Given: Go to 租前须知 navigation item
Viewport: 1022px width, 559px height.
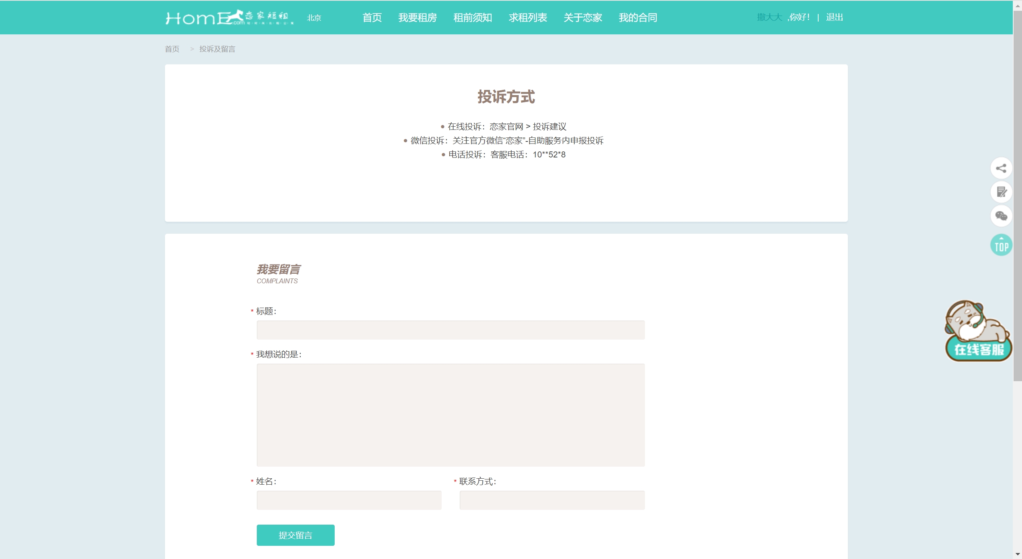Looking at the screenshot, I should [x=472, y=18].
